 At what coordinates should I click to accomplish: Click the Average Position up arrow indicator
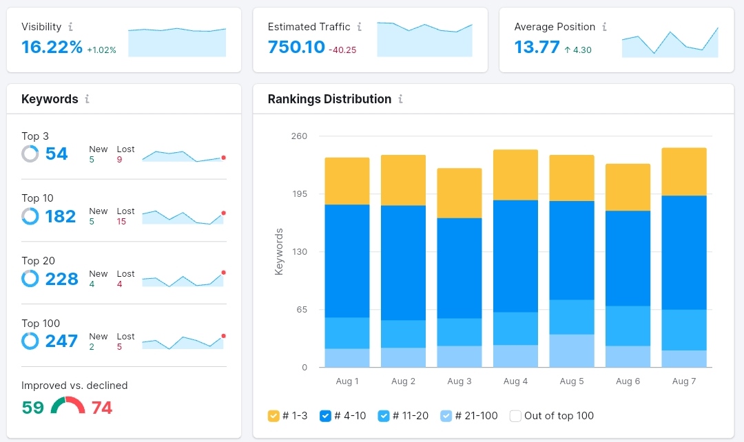tap(567, 50)
